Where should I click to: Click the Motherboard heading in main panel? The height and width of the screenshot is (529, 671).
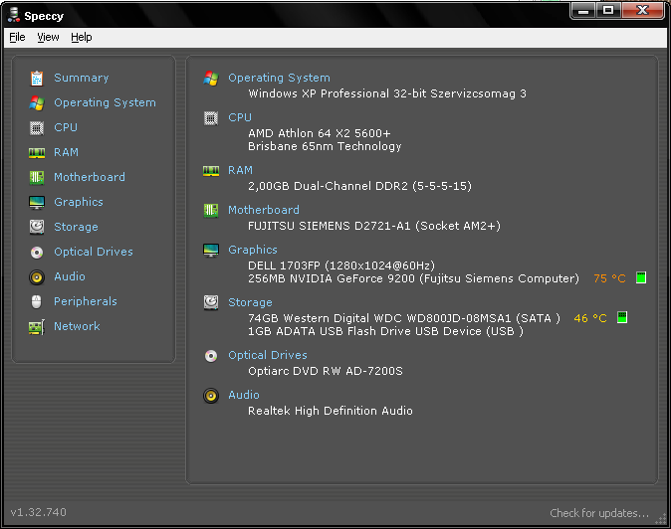point(263,210)
